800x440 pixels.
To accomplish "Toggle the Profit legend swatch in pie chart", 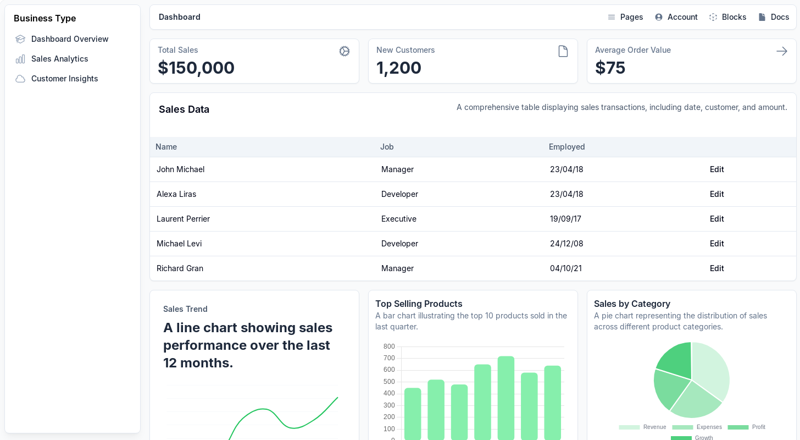I will pos(738,427).
